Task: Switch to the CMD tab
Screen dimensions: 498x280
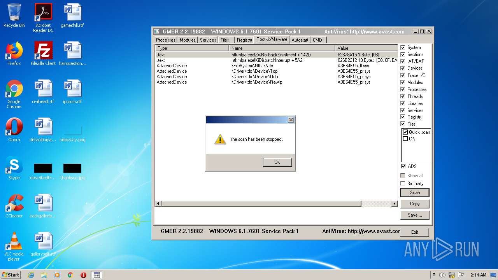Action: [x=317, y=40]
